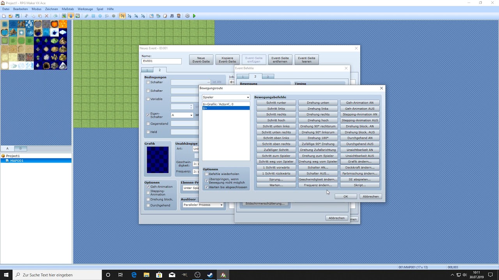499x280 pixels.
Task: Switch to Region mode toolbar icon
Action: (x=78, y=16)
